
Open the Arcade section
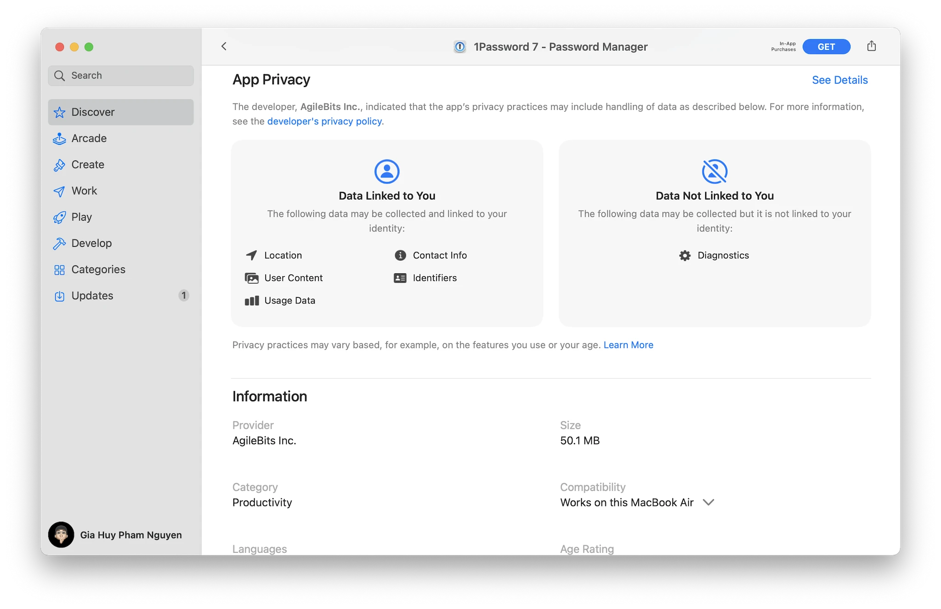pos(121,138)
